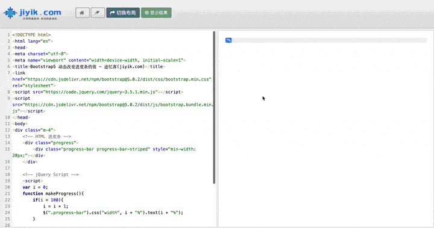The image size is (434, 228).
Task: Click the code editor vertical scrollbar
Action: click(x=214, y=108)
